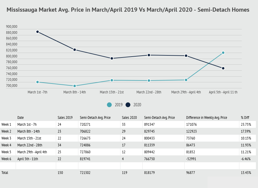The image size is (258, 188).
Task: Click the 2020 data point for March 1st-7th
Action: 38,32
